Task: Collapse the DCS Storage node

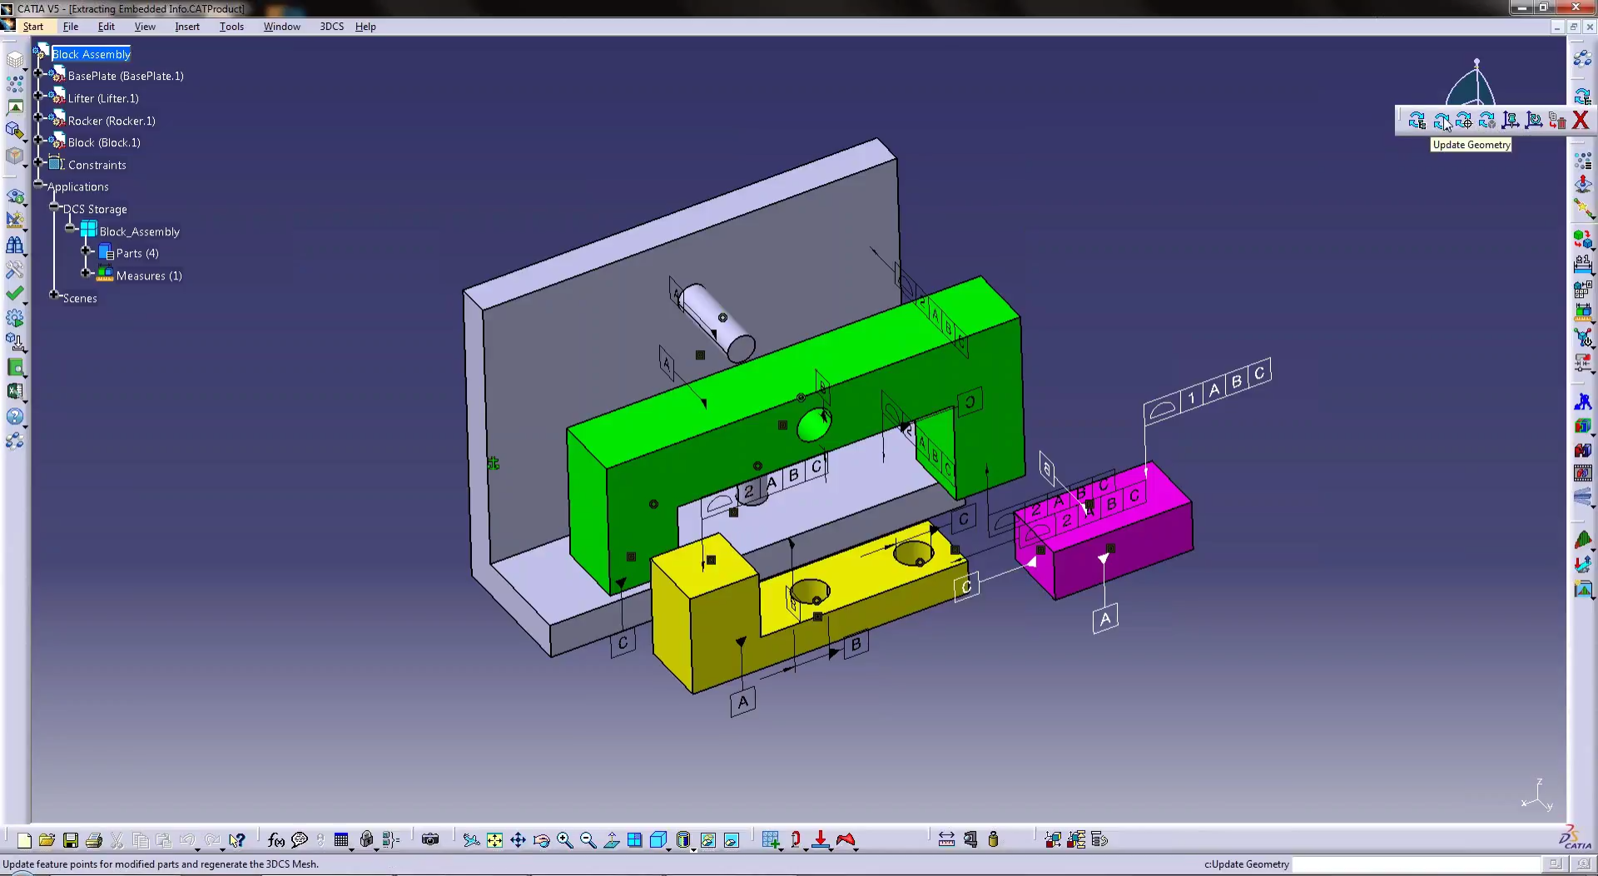Action: tap(54, 206)
